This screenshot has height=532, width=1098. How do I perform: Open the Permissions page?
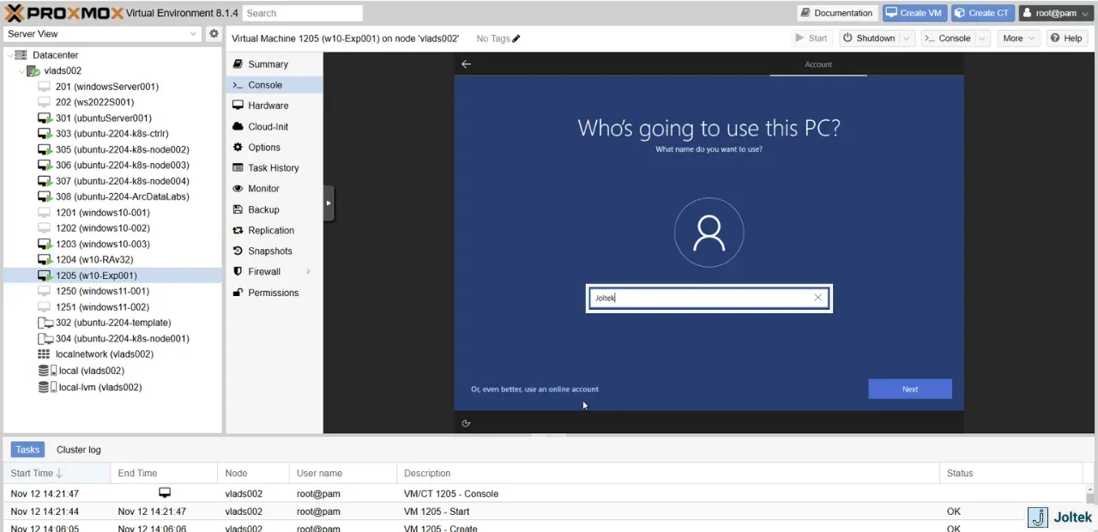click(x=274, y=293)
